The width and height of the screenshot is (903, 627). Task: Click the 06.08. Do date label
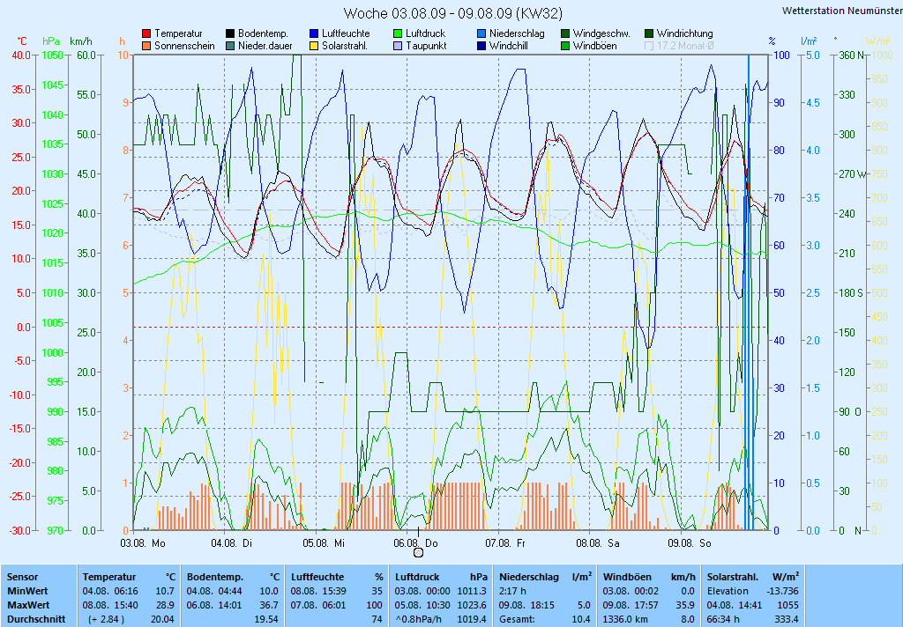pyautogui.click(x=416, y=543)
